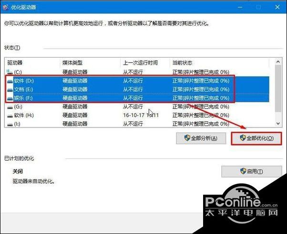Click the Optimize Drives app icon in title bar

[x=6, y=7]
